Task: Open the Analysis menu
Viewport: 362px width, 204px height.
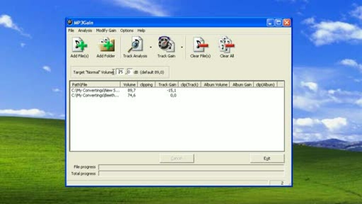Action: pos(85,31)
